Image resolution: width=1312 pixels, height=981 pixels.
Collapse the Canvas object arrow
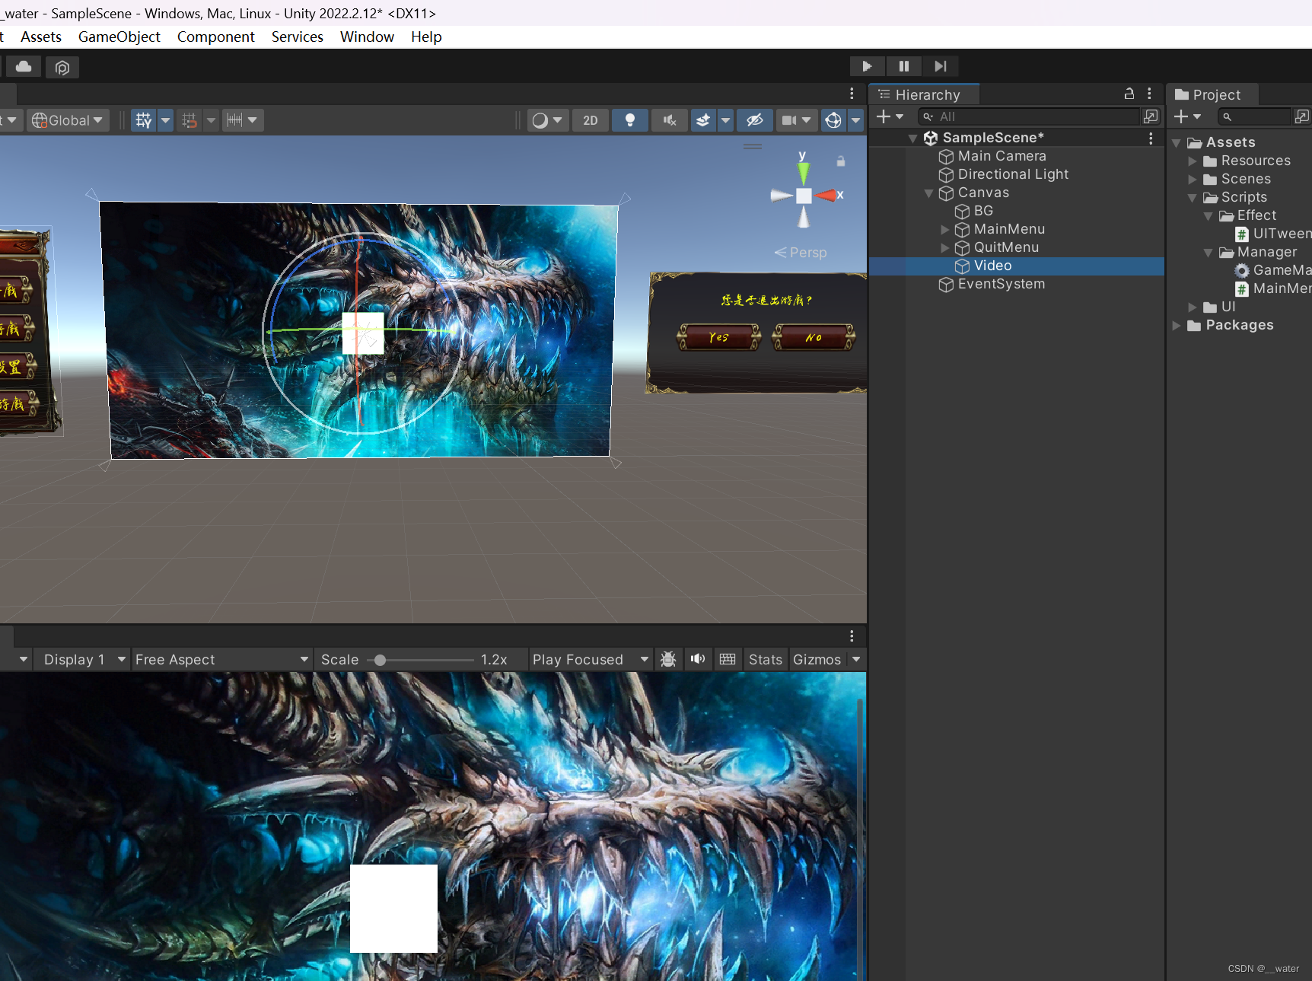928,193
